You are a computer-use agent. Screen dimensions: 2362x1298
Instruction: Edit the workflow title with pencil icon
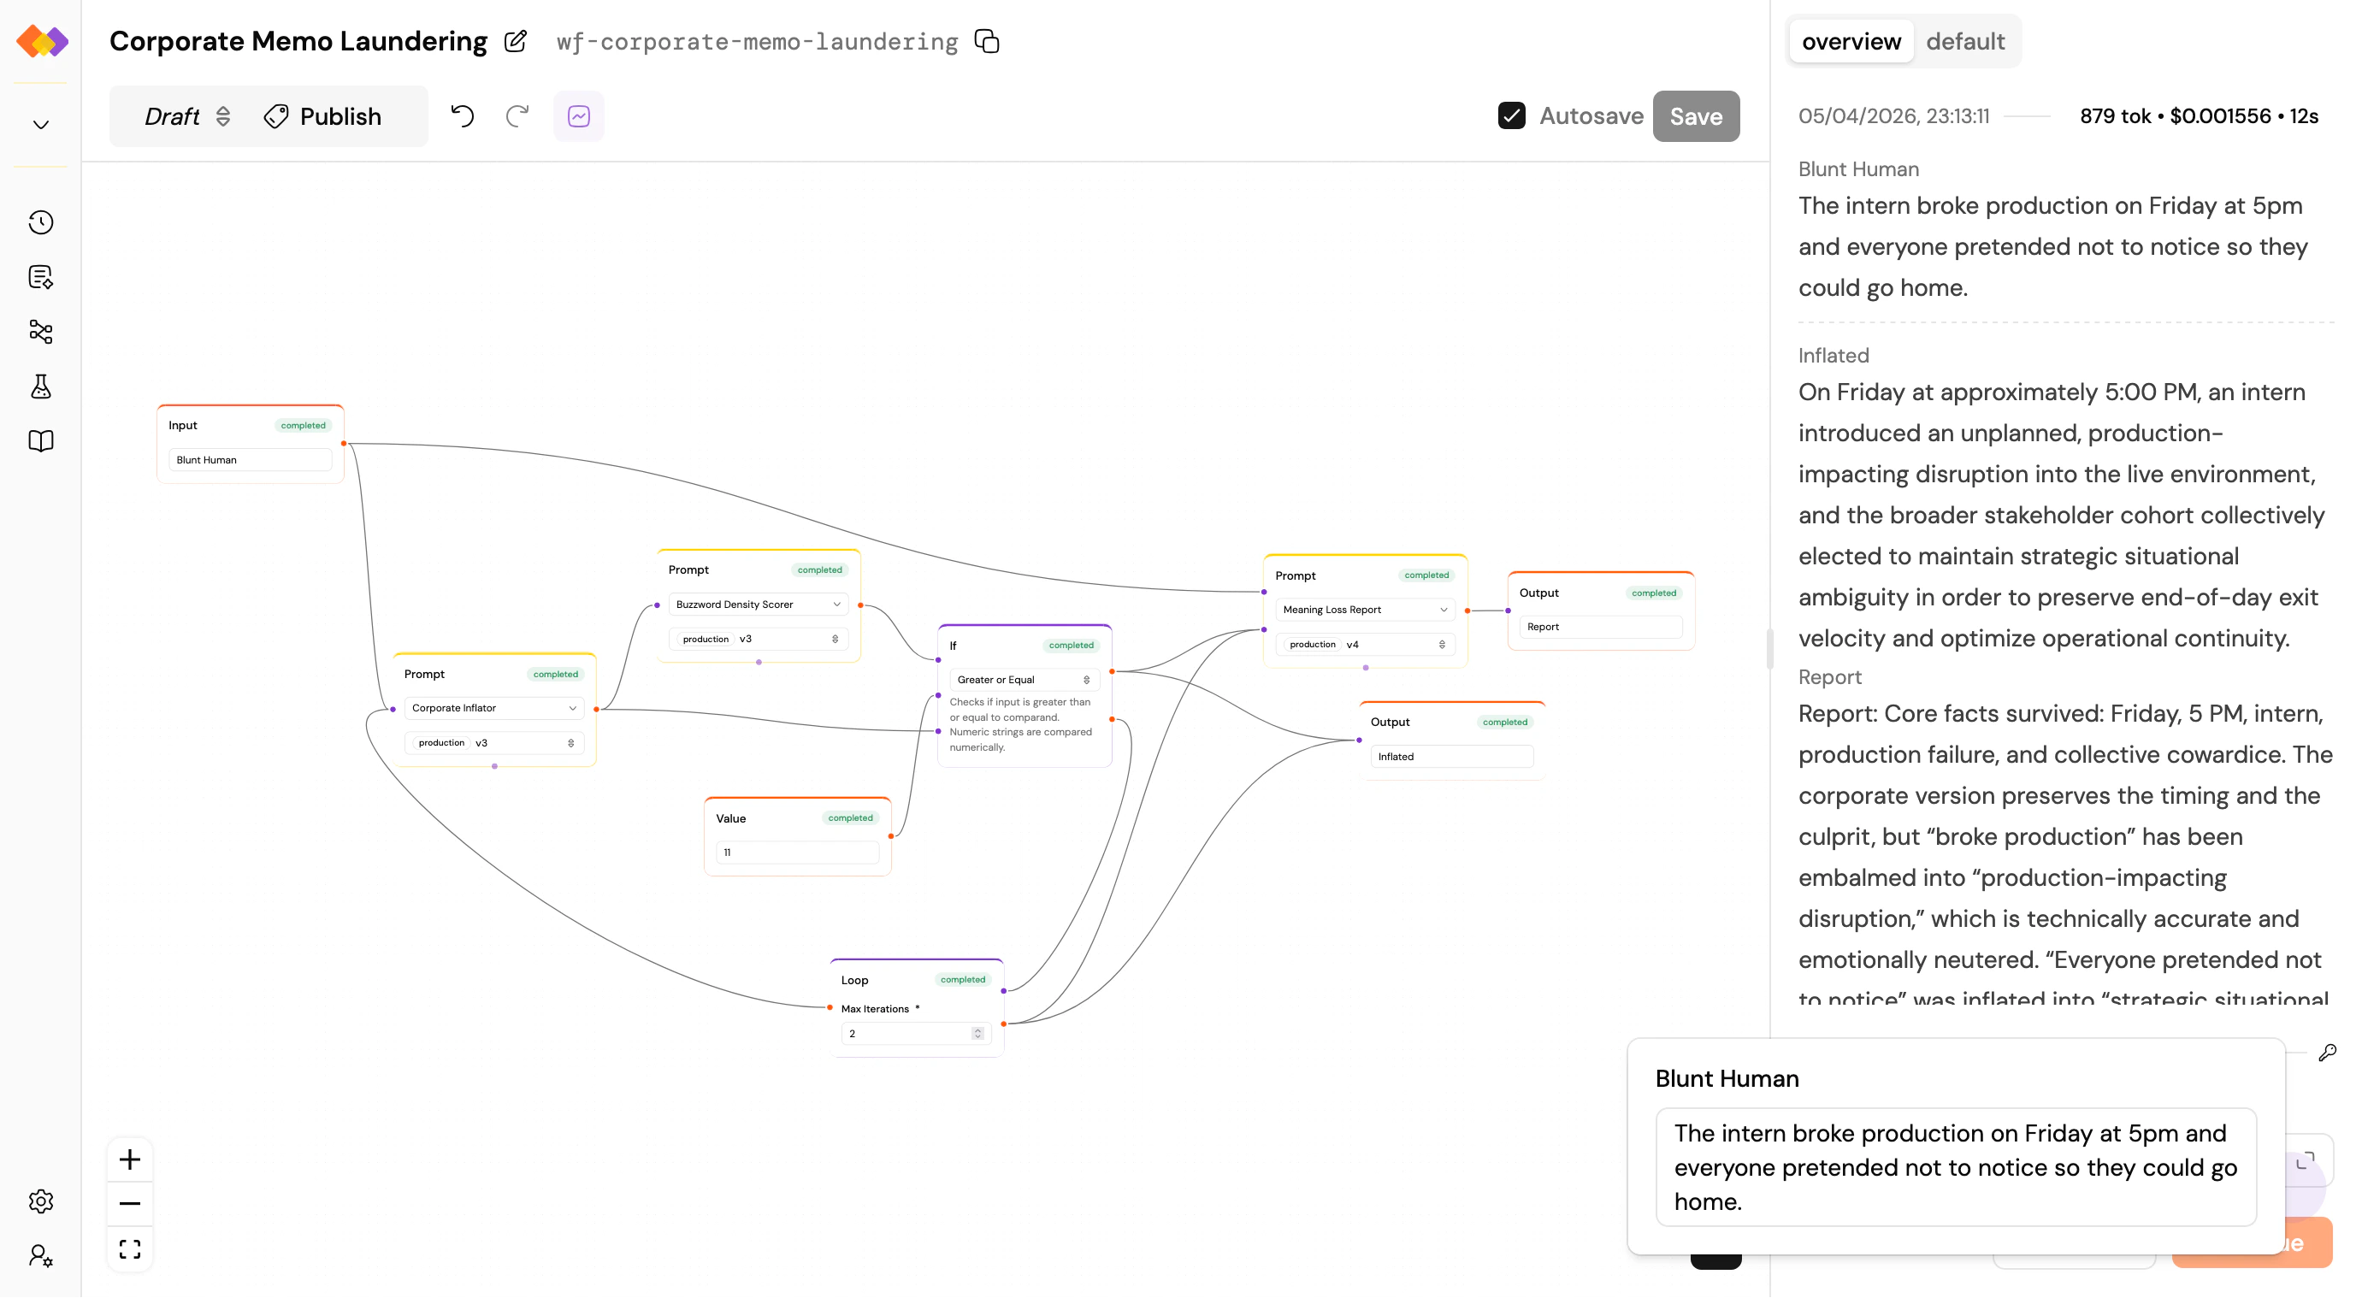516,41
